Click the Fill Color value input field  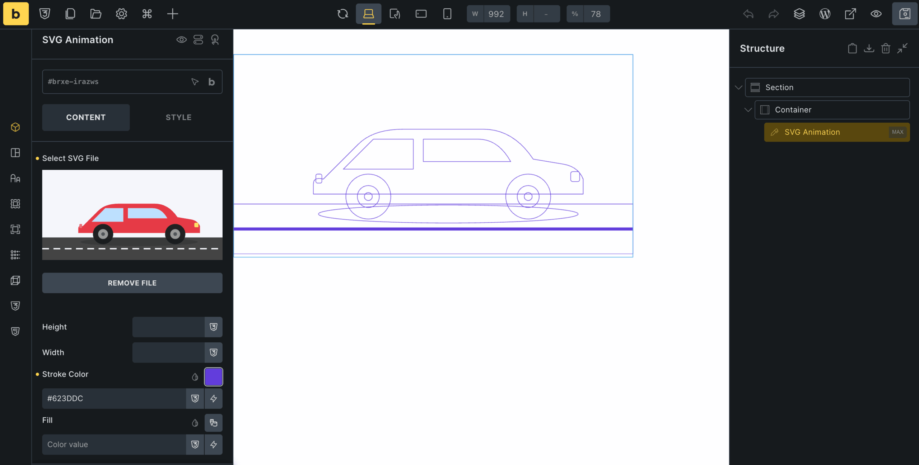click(114, 444)
